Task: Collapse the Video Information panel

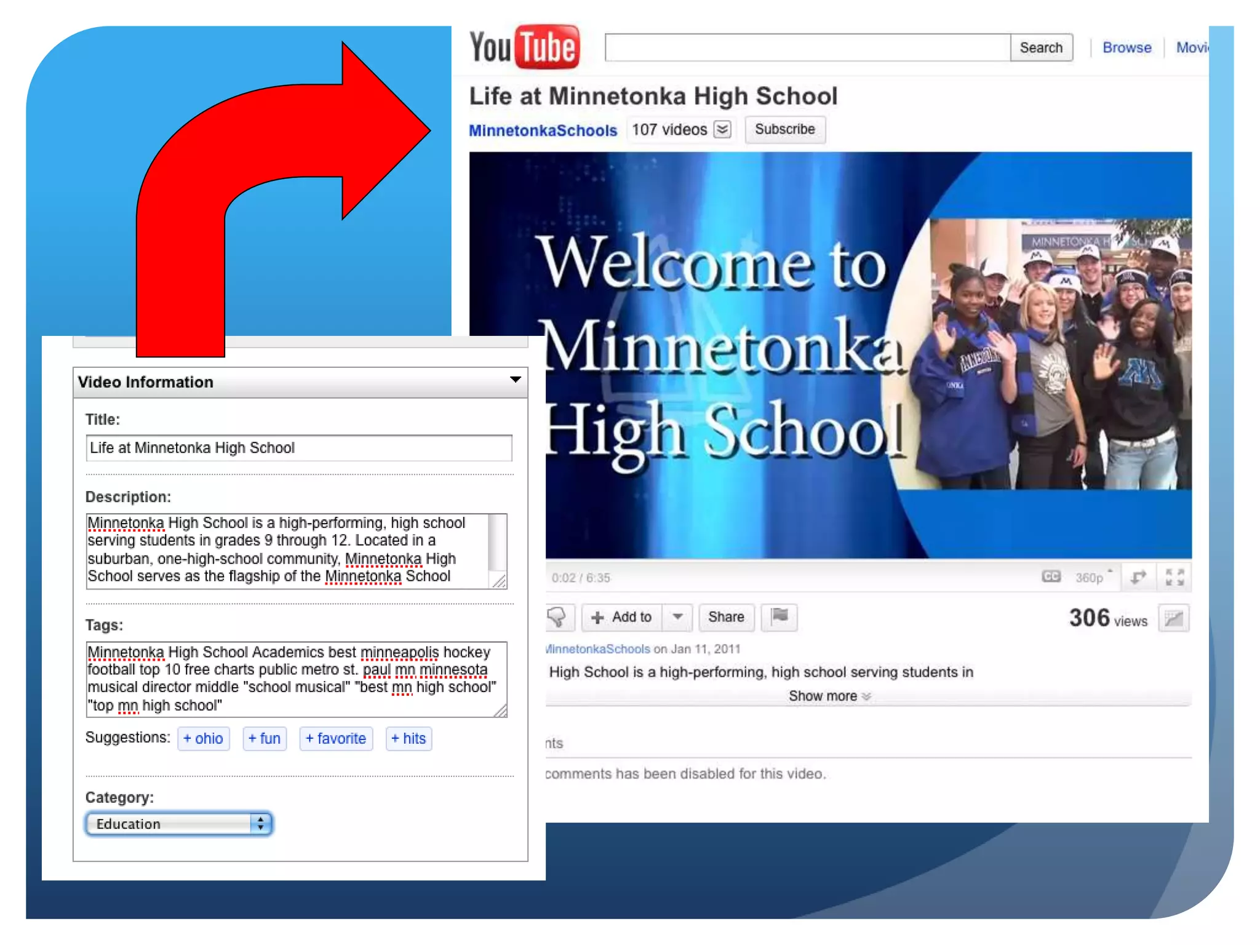Action: 516,380
